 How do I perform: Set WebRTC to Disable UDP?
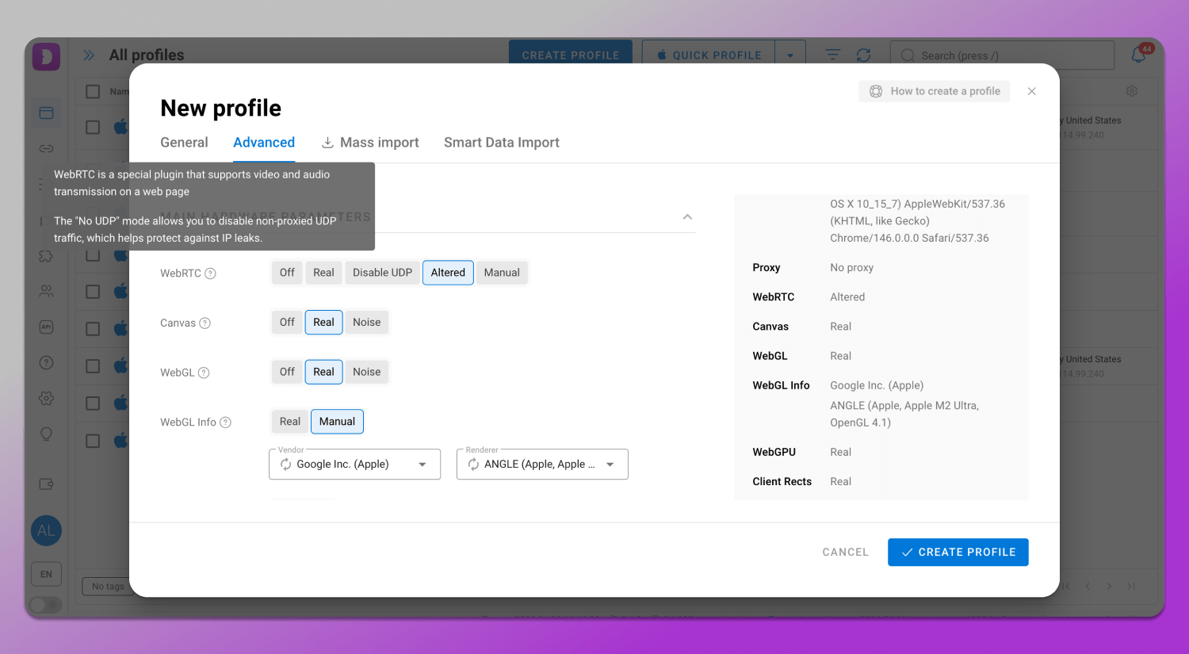[x=382, y=273]
